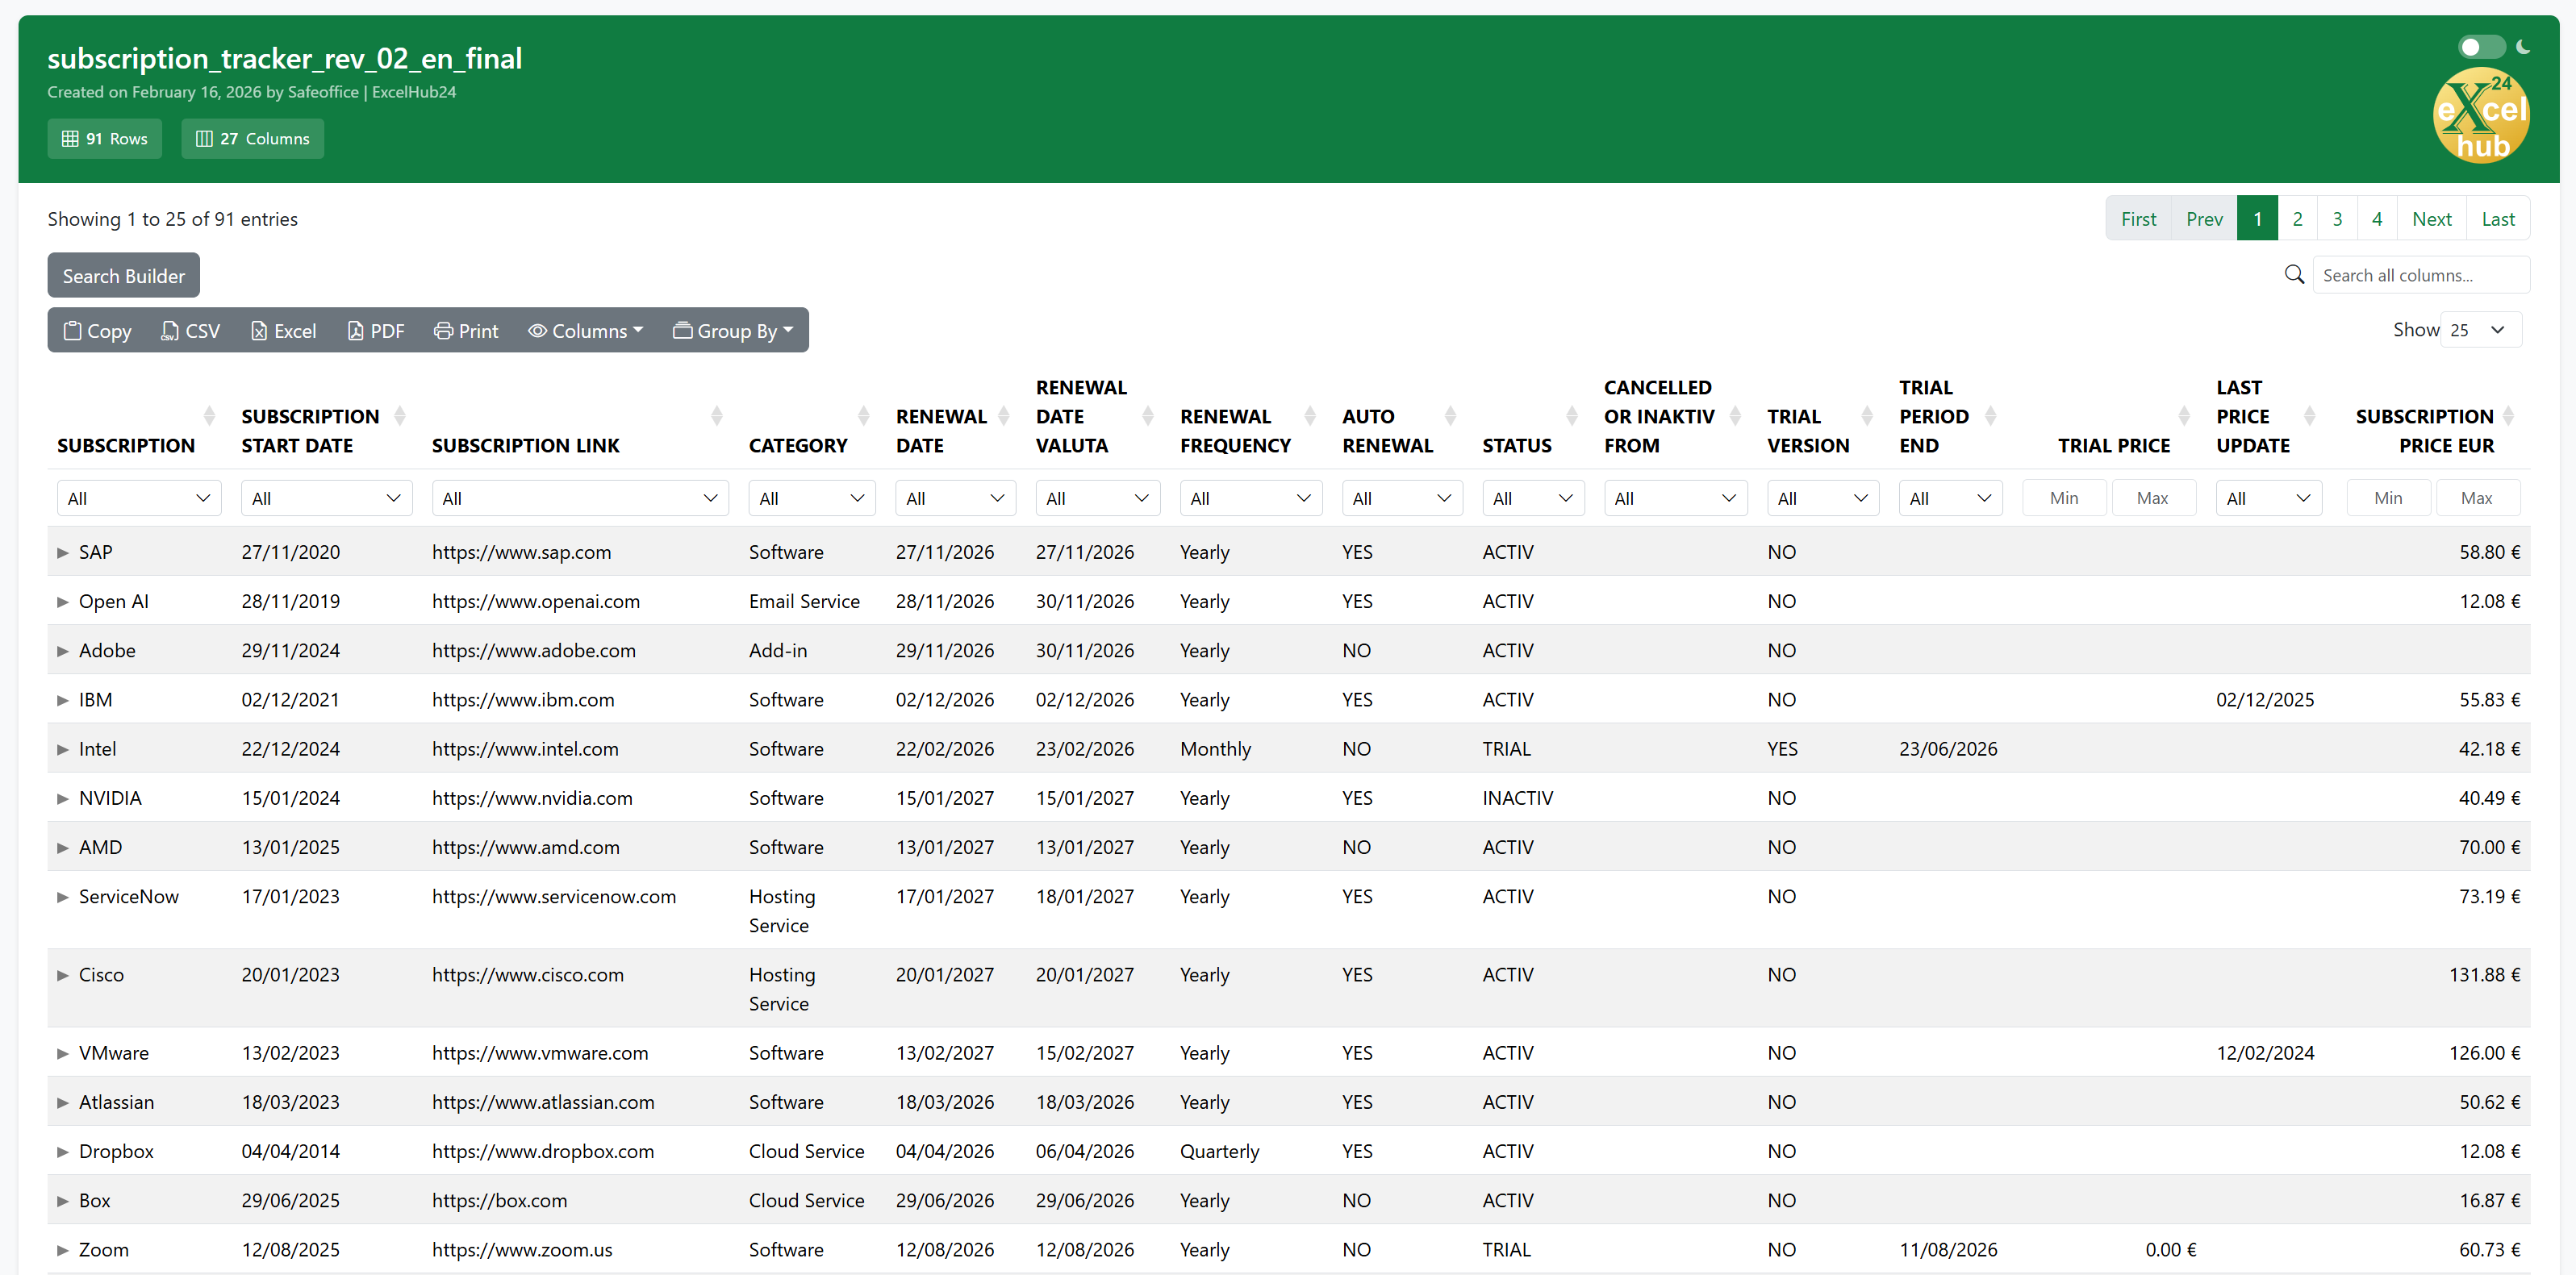Expand the Intel row details
The image size is (2576, 1275).
pos(62,749)
